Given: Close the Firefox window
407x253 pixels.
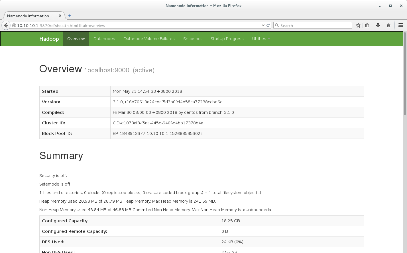Looking at the screenshot, I should click(401, 6).
